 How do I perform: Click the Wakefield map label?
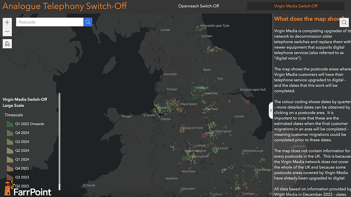[x=211, y=93]
